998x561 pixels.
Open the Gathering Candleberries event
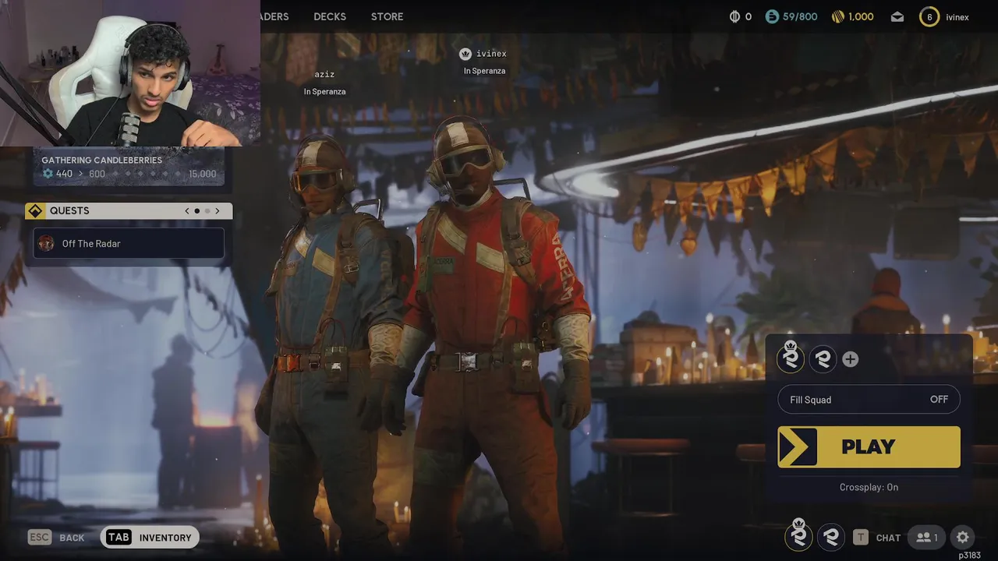(129, 167)
